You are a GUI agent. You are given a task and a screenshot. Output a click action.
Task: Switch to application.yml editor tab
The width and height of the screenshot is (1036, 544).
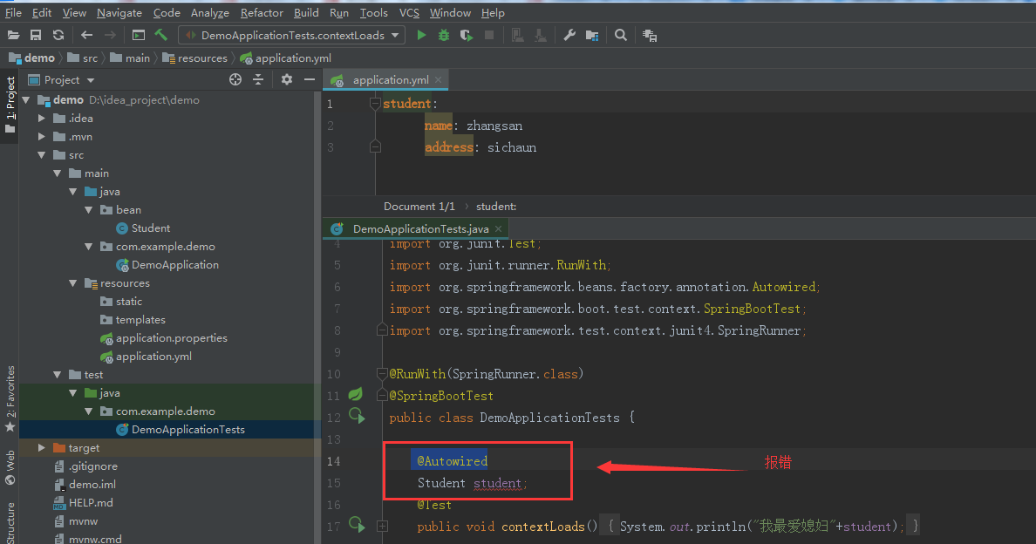click(x=385, y=80)
